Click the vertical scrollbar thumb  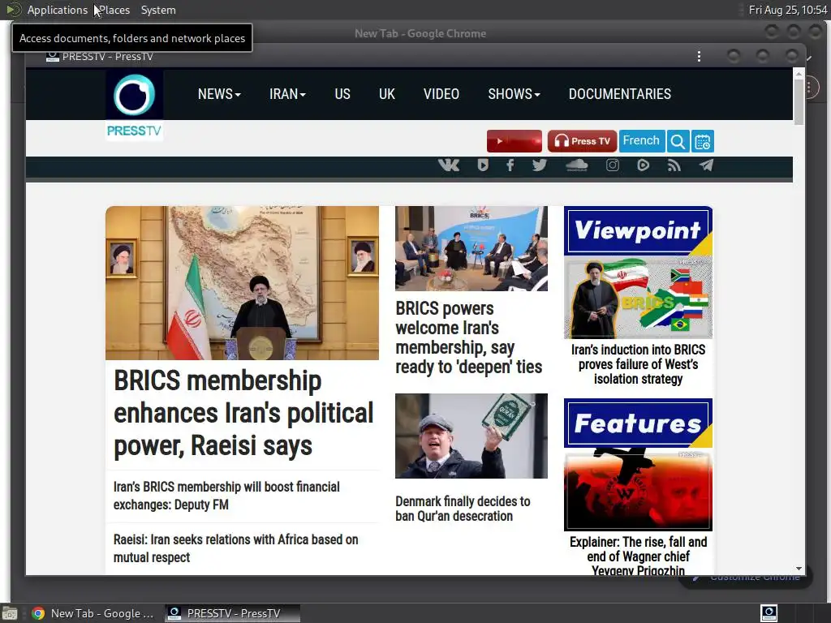[x=799, y=103]
